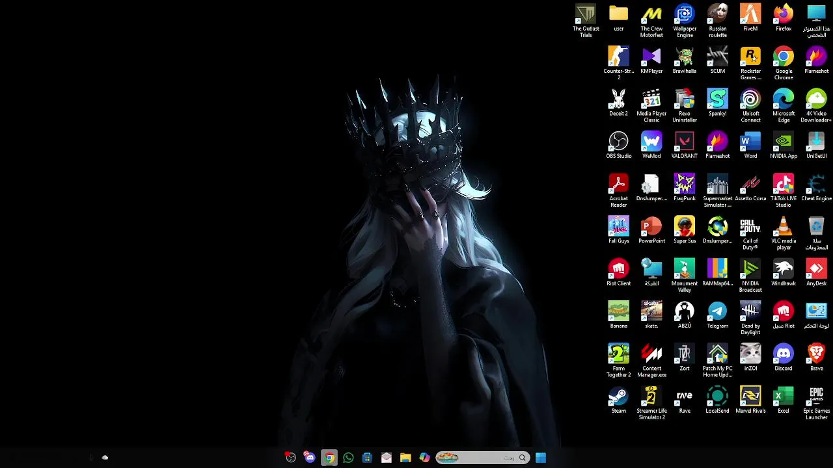
Task: Select the Fall Guys icon
Action: pyautogui.click(x=618, y=229)
